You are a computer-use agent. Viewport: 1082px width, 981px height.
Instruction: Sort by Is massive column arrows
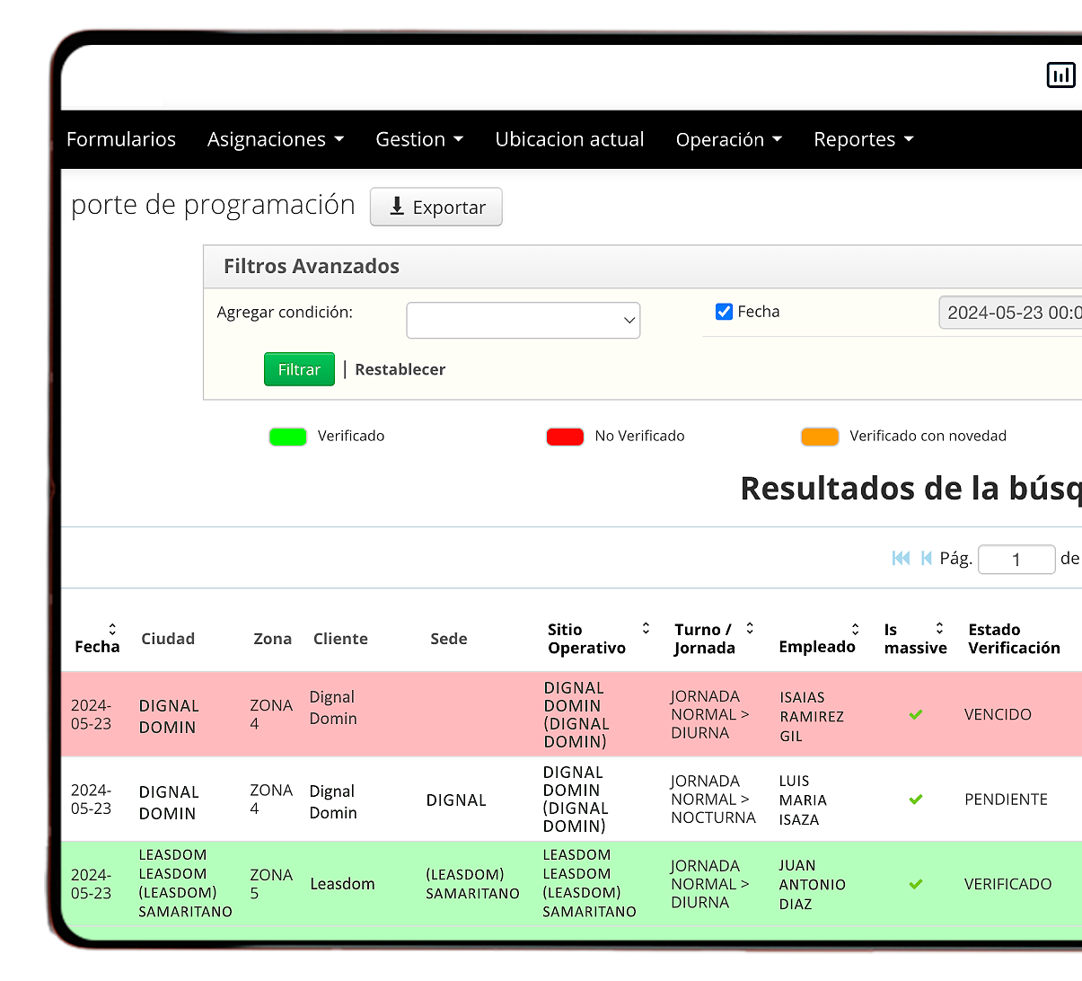(x=939, y=628)
